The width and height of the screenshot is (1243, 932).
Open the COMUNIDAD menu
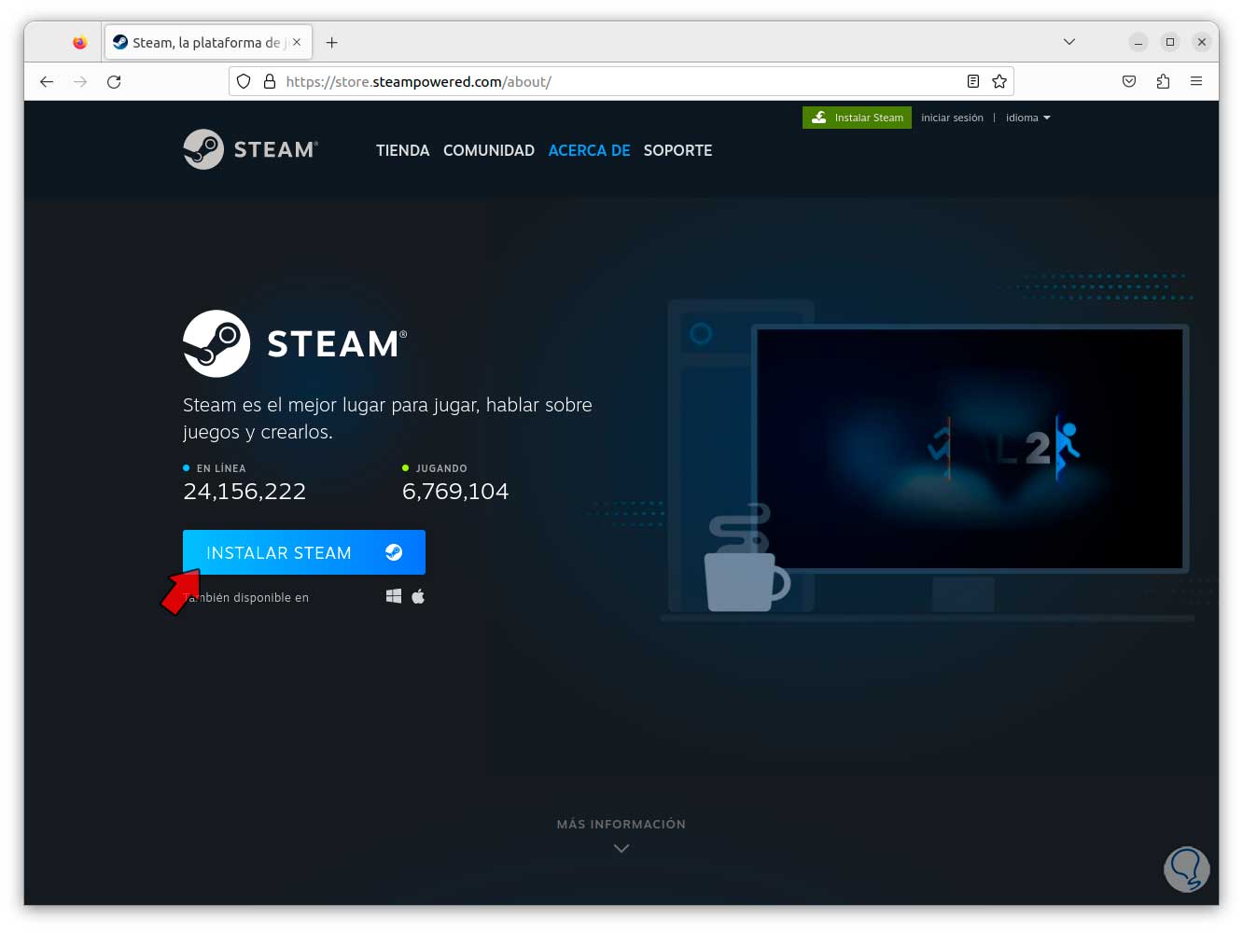pos(489,150)
